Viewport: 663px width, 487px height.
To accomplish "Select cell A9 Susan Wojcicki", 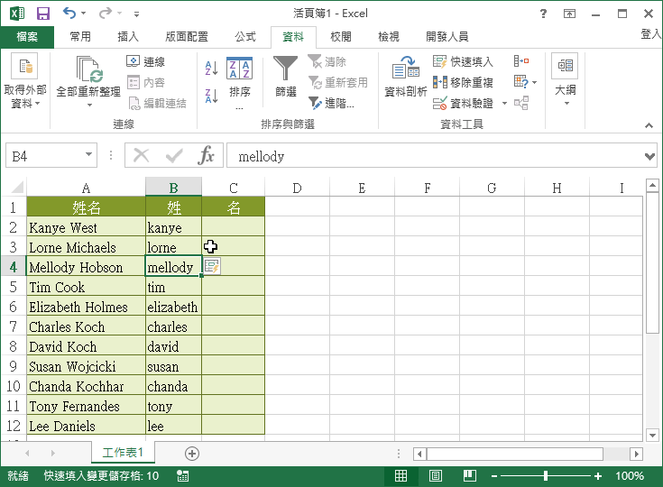I will pos(86,366).
